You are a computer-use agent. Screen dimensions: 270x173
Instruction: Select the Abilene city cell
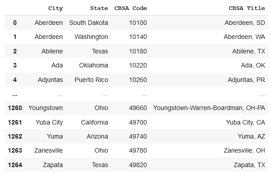click(x=52, y=51)
